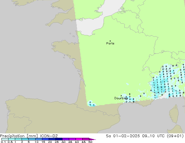This screenshot has width=185, height=143.
Task: Click the Dourbies town label
Action: click(x=121, y=98)
